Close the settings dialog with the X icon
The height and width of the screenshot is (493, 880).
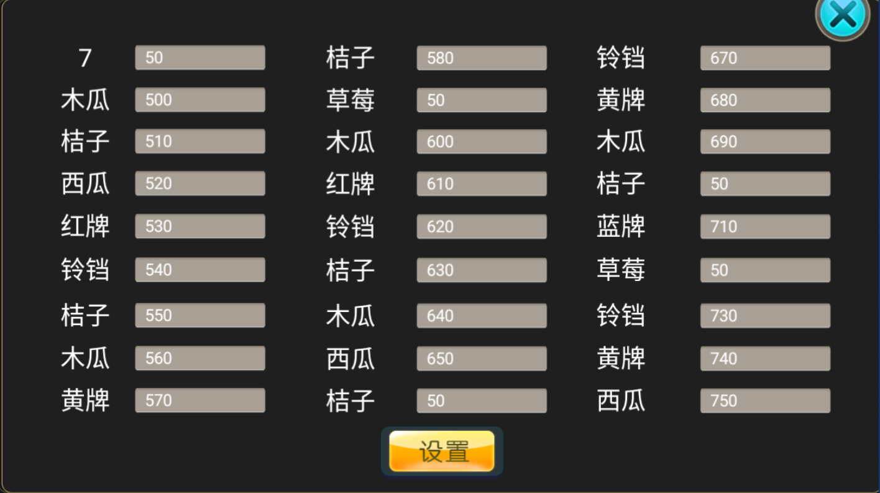click(843, 16)
